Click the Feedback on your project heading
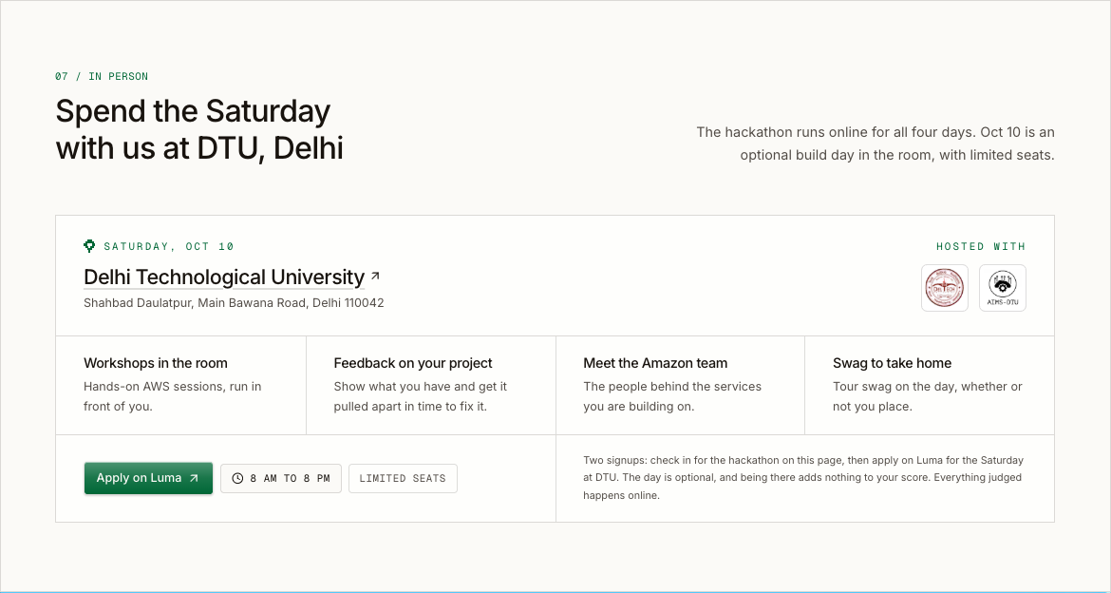Image resolution: width=1111 pixels, height=593 pixels. tap(413, 363)
